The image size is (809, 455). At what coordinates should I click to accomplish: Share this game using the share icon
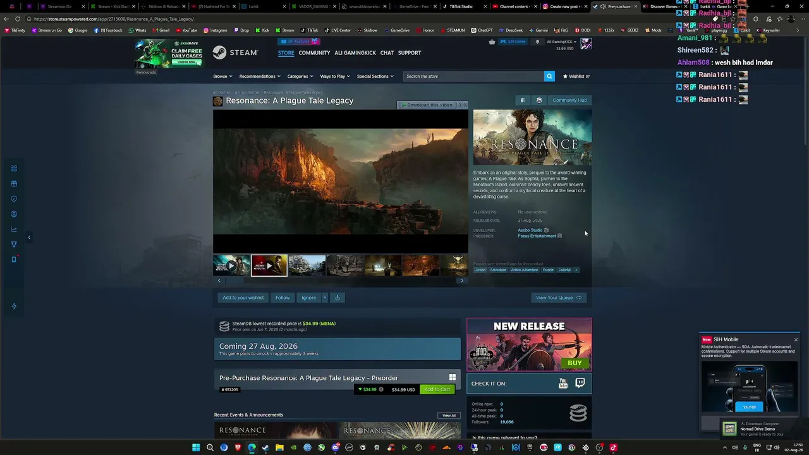coord(338,298)
